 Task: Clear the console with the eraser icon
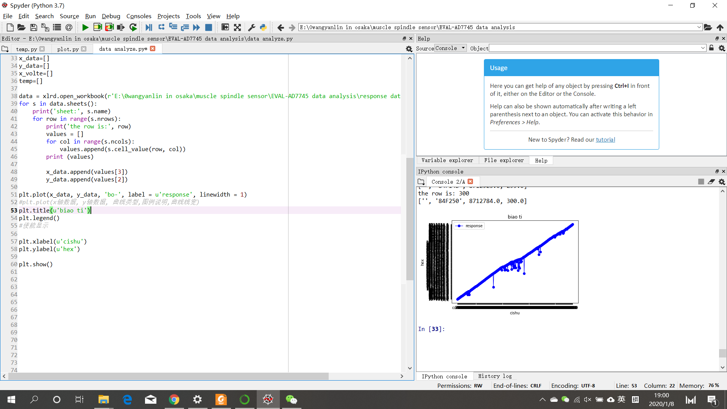tap(711, 182)
